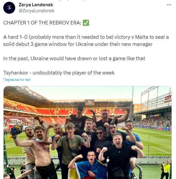Click the paragraph about 1-0 victory v Malta
Viewport: 176px width, 179px height.
86,41
